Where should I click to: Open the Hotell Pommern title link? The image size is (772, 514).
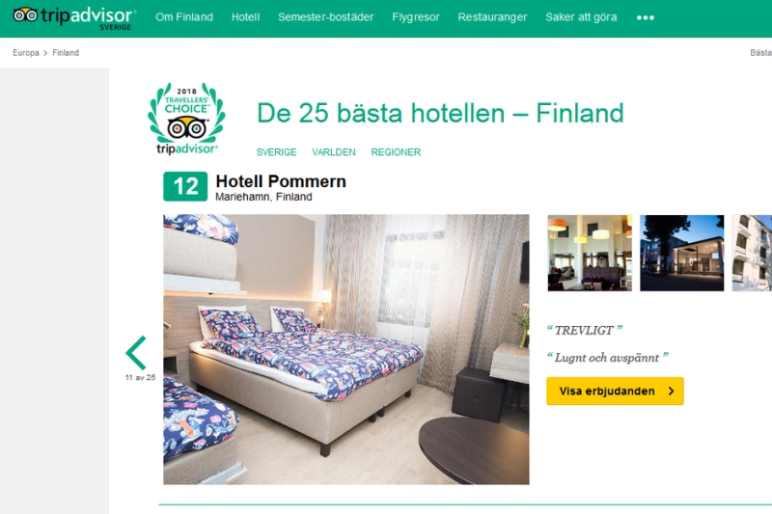point(281,181)
